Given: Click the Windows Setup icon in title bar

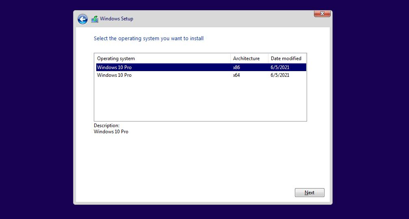Looking at the screenshot, I should [x=95, y=19].
